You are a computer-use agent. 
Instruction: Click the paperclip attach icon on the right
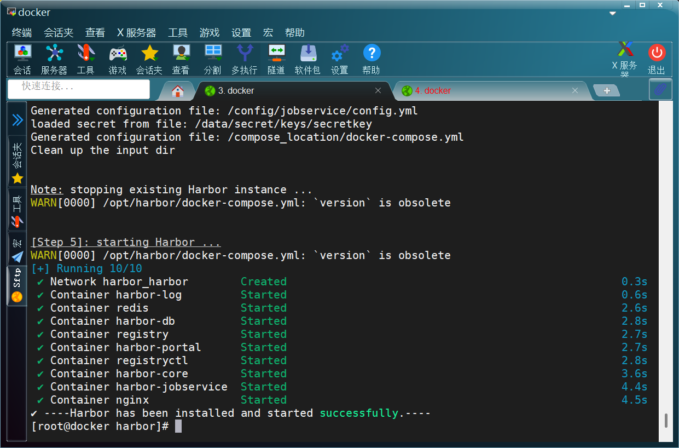[660, 89]
